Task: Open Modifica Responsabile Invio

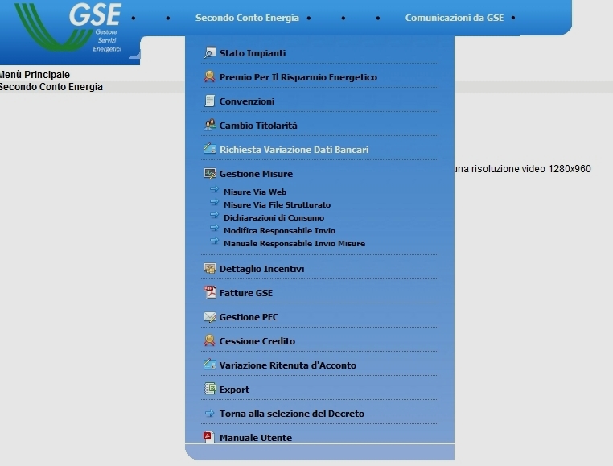Action: tap(279, 231)
